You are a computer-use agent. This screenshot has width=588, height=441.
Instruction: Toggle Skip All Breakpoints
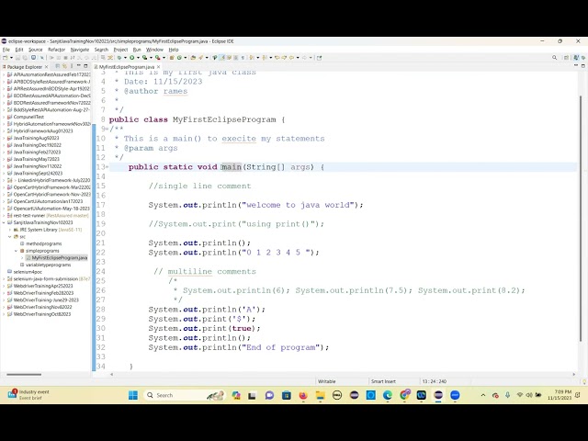42,58
